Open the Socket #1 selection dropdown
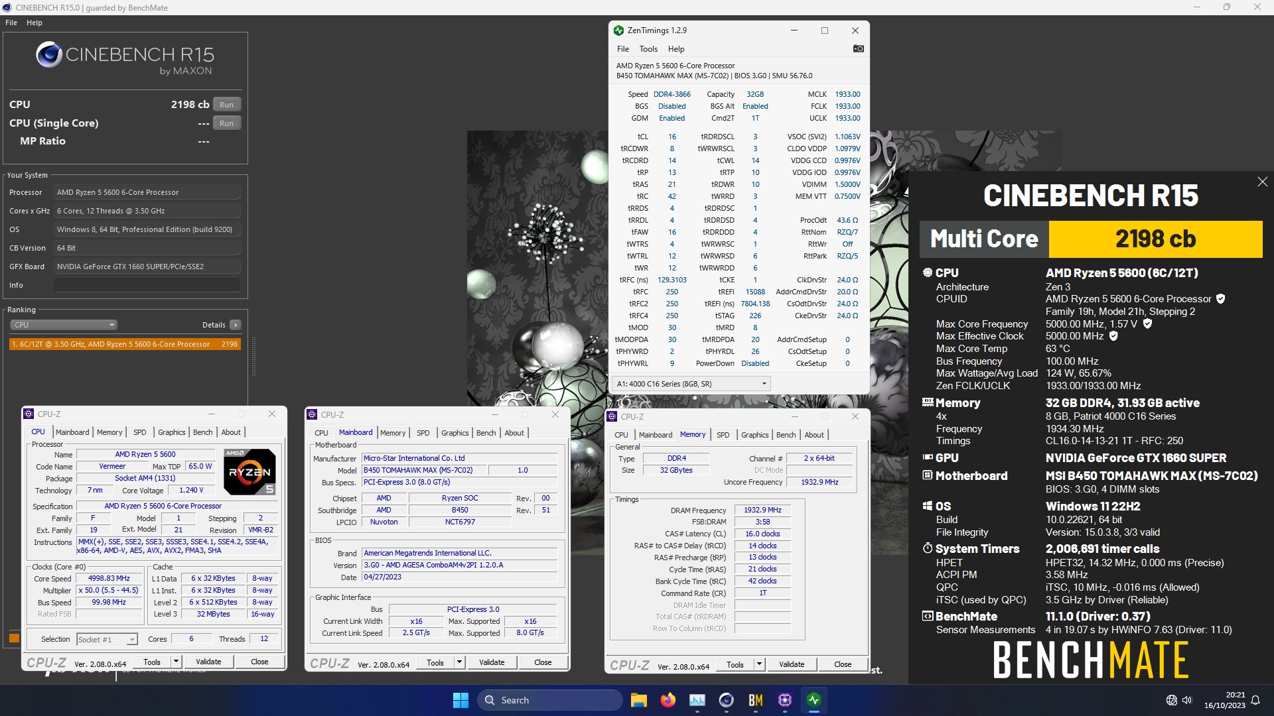The image size is (1274, 716). pos(107,640)
